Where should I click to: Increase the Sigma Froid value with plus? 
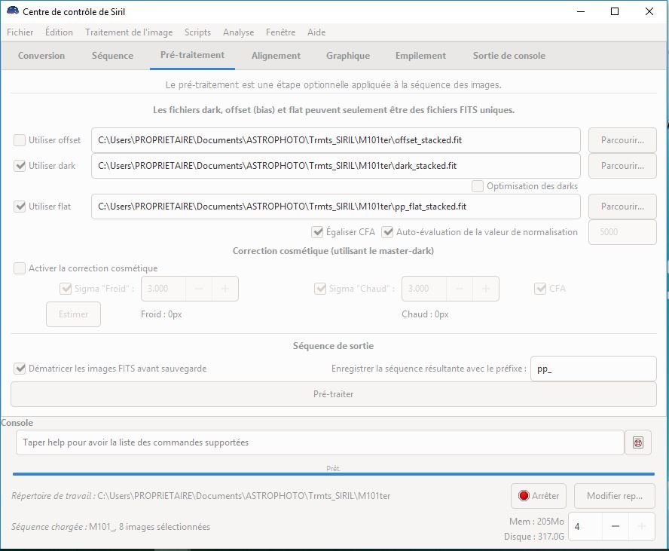click(x=225, y=289)
